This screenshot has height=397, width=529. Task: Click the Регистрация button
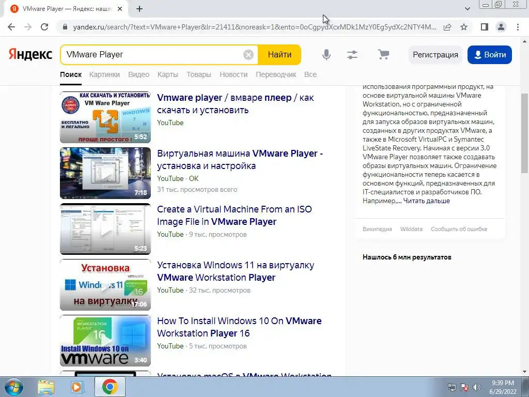click(435, 55)
